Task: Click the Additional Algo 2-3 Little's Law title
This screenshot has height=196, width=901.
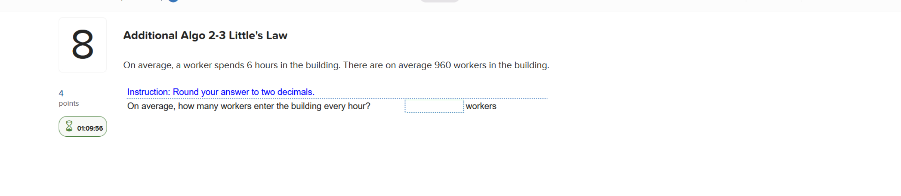Action: tap(205, 35)
